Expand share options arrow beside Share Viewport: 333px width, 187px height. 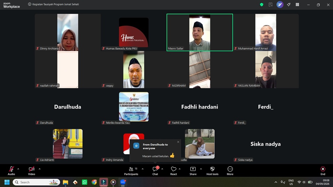click(201, 169)
